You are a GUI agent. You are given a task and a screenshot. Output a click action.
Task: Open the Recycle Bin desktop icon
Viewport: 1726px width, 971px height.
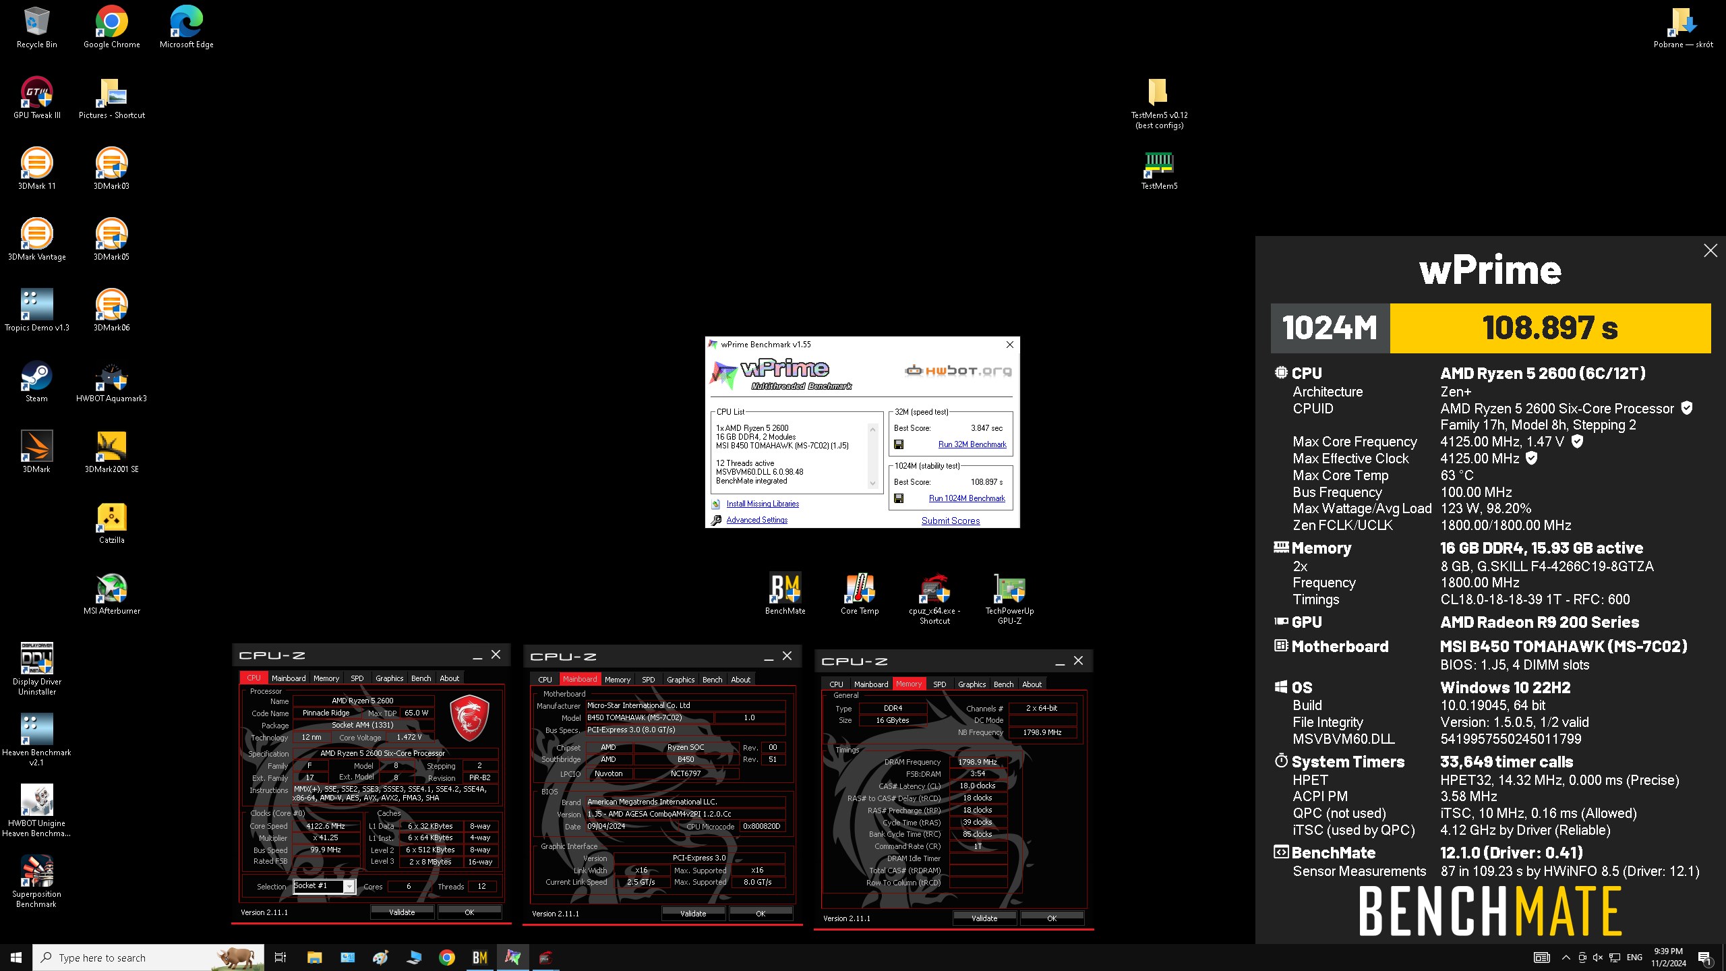36,27
